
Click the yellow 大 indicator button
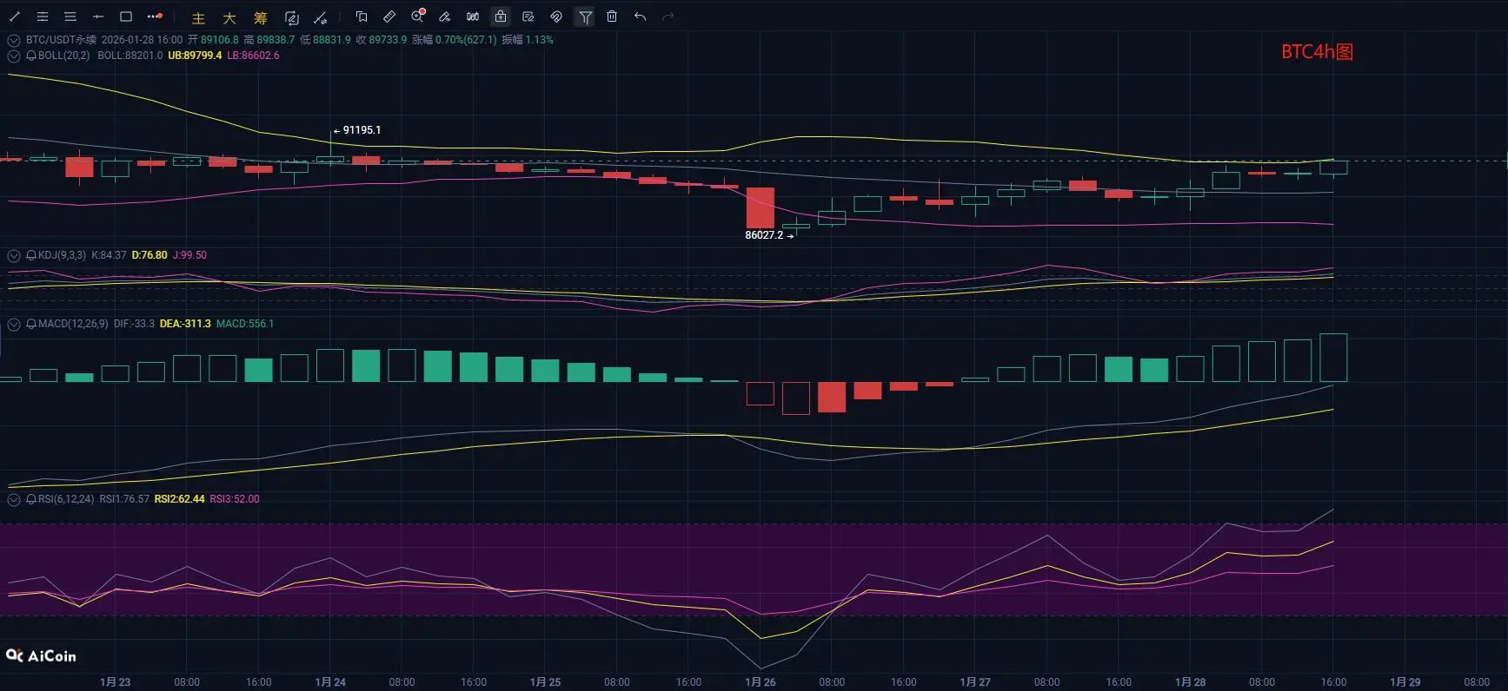[x=229, y=17]
